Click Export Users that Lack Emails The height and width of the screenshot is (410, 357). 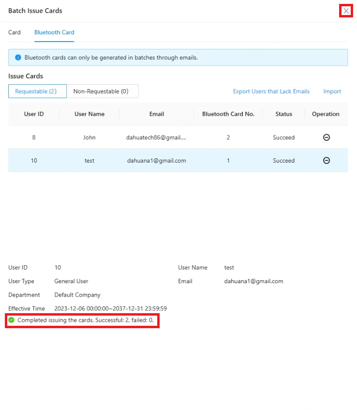(x=271, y=91)
